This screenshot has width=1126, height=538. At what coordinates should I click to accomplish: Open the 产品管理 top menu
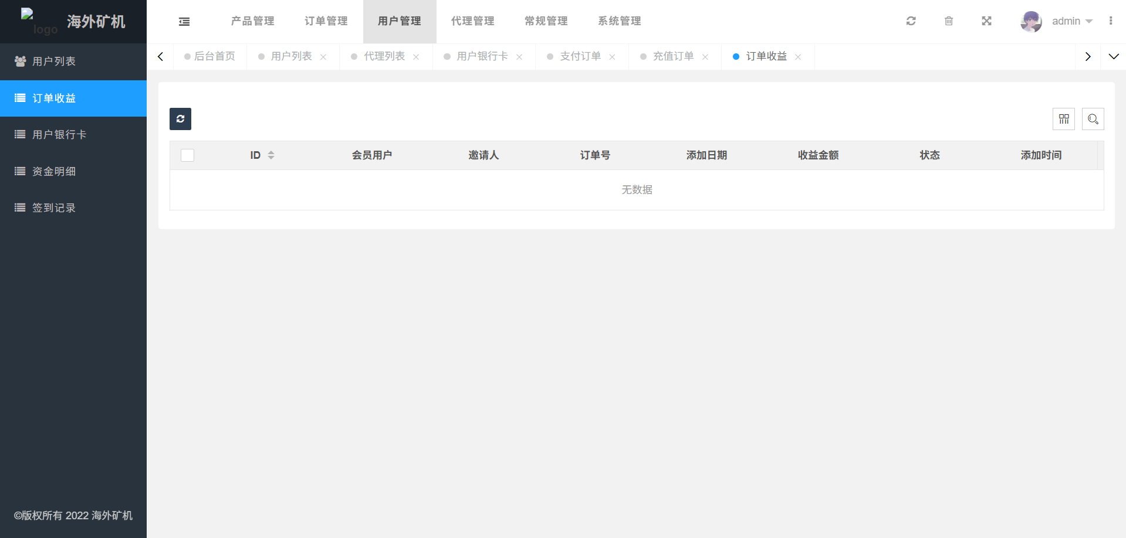[253, 21]
